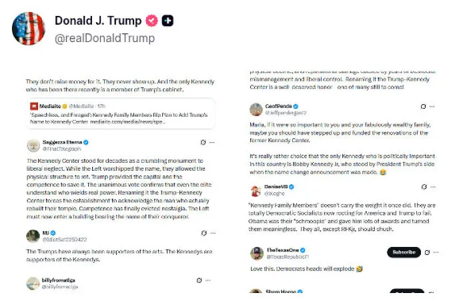Open the quoted Mediaite post card
467x301 pixels.
[x=120, y=113]
